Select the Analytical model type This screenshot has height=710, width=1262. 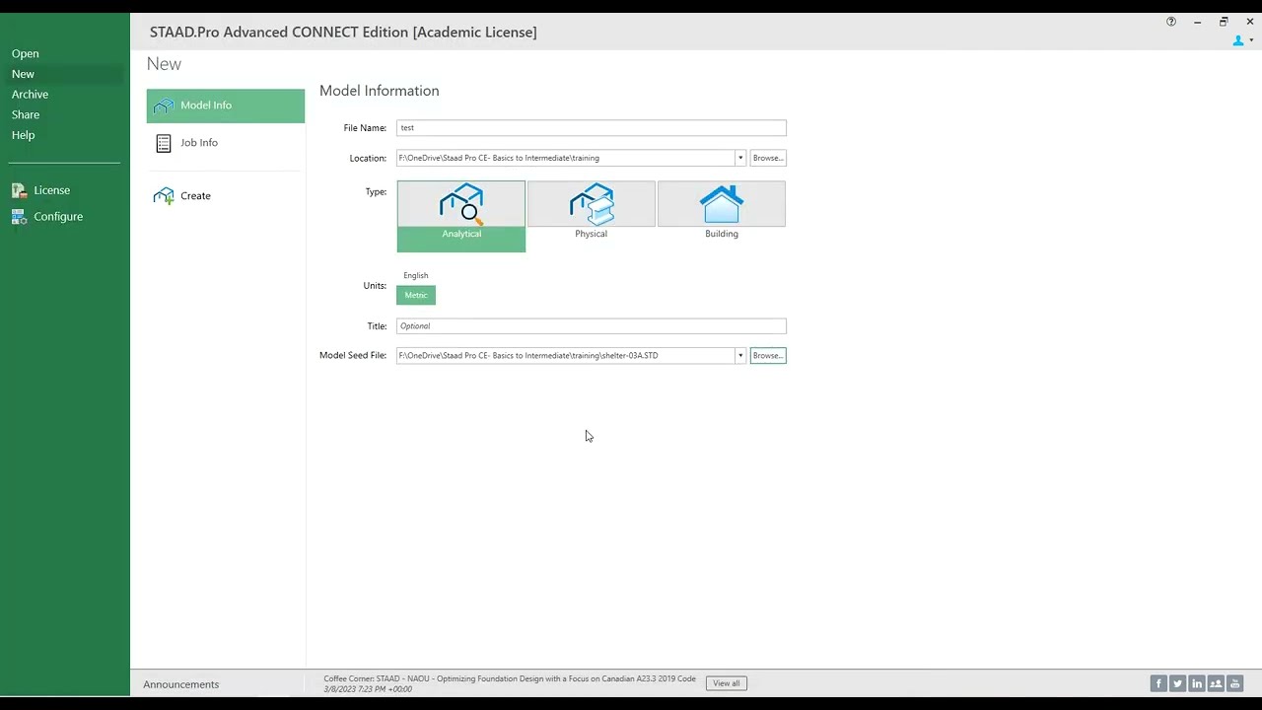tap(461, 216)
